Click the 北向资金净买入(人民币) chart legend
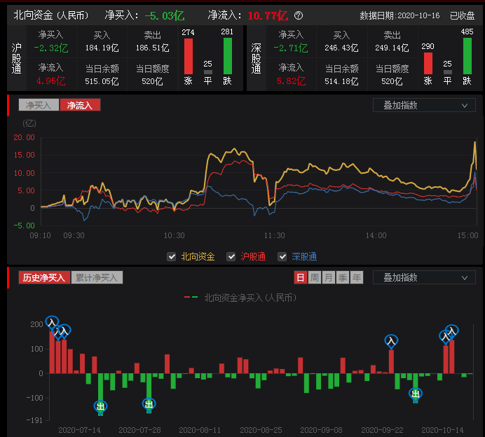Screen dimensions: 485x437 click(x=240, y=298)
